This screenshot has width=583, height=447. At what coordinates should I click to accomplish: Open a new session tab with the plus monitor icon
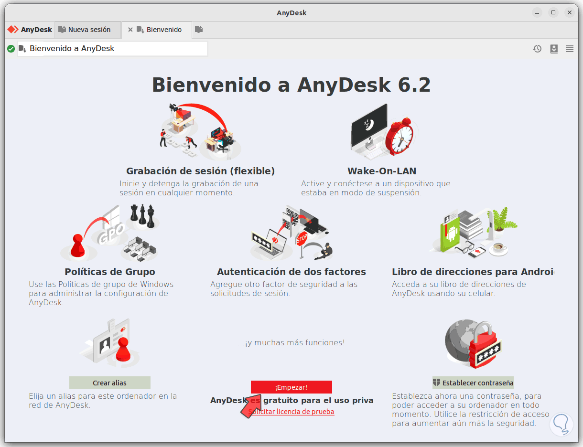click(x=199, y=30)
